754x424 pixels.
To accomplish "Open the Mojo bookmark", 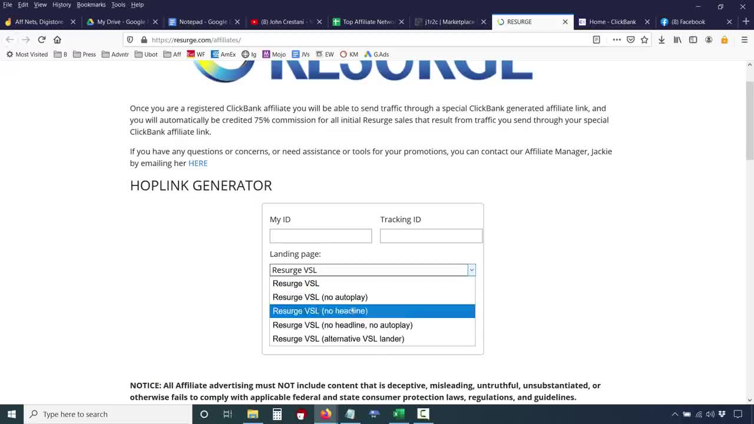I will pos(274,54).
